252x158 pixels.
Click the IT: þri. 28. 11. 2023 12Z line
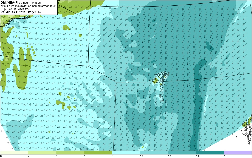pyautogui.click(x=15, y=9)
